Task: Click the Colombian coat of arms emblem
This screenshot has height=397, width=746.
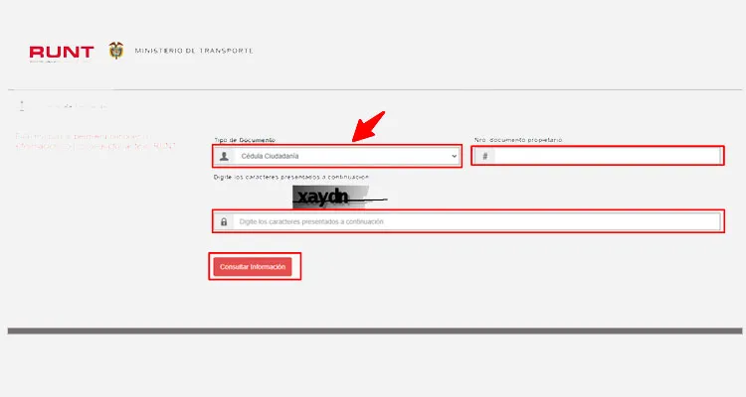Action: click(116, 51)
